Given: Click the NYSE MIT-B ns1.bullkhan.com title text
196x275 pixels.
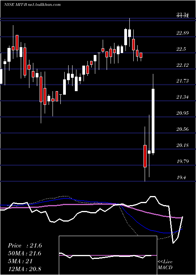Looking at the screenshot, I should 32,5.
